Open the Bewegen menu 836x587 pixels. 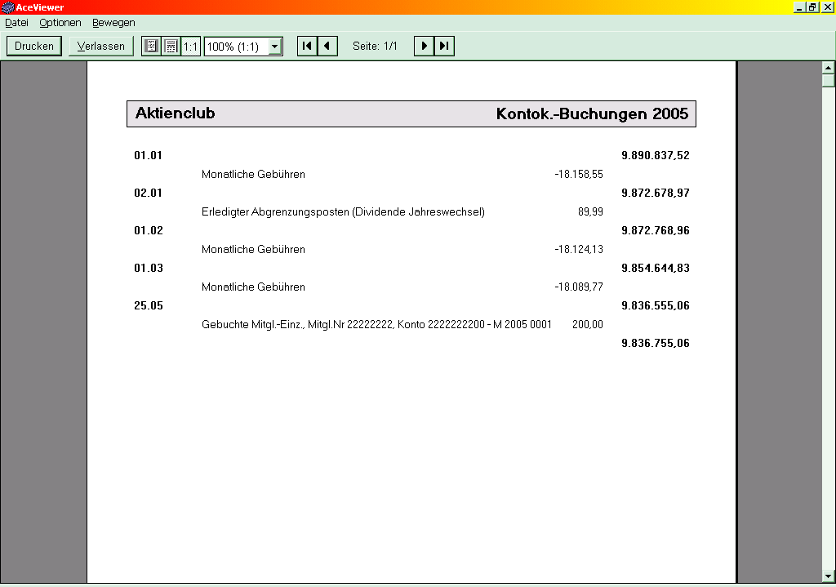click(113, 22)
